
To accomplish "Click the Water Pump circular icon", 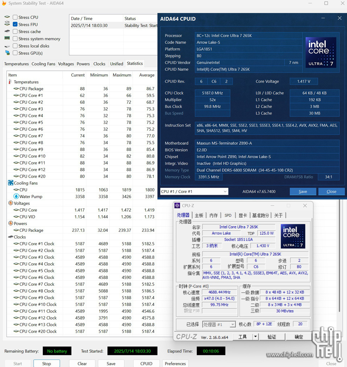I will (x=16, y=196).
